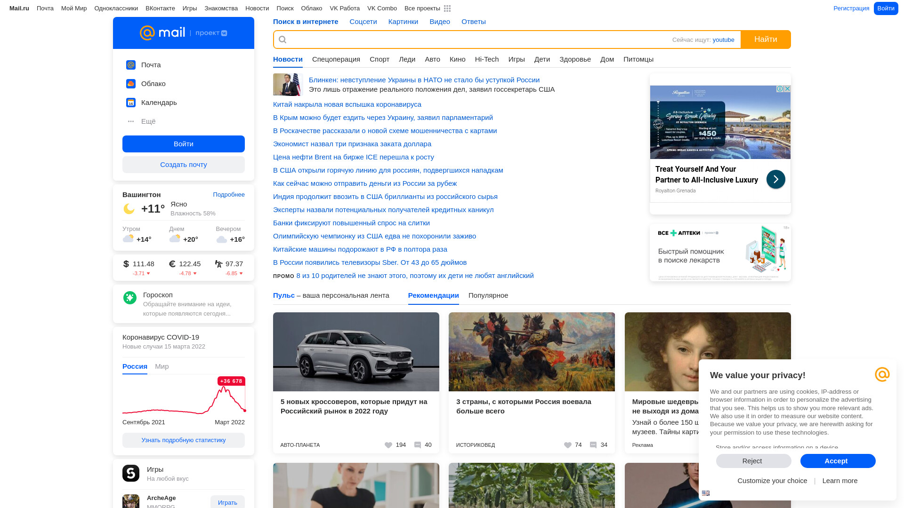The height and width of the screenshot is (508, 904).
Task: Click the Играть button for ArcheAge
Action: pos(227,502)
